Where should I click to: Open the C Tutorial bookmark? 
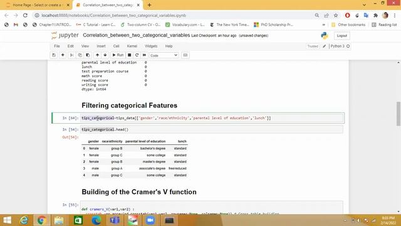[96, 24]
